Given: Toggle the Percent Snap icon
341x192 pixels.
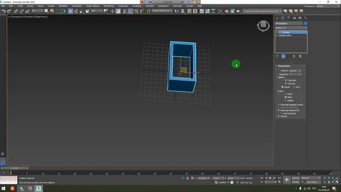Looking at the screenshot, I should [x=136, y=11].
